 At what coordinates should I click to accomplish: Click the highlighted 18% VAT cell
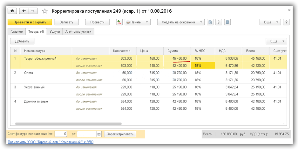203,66
